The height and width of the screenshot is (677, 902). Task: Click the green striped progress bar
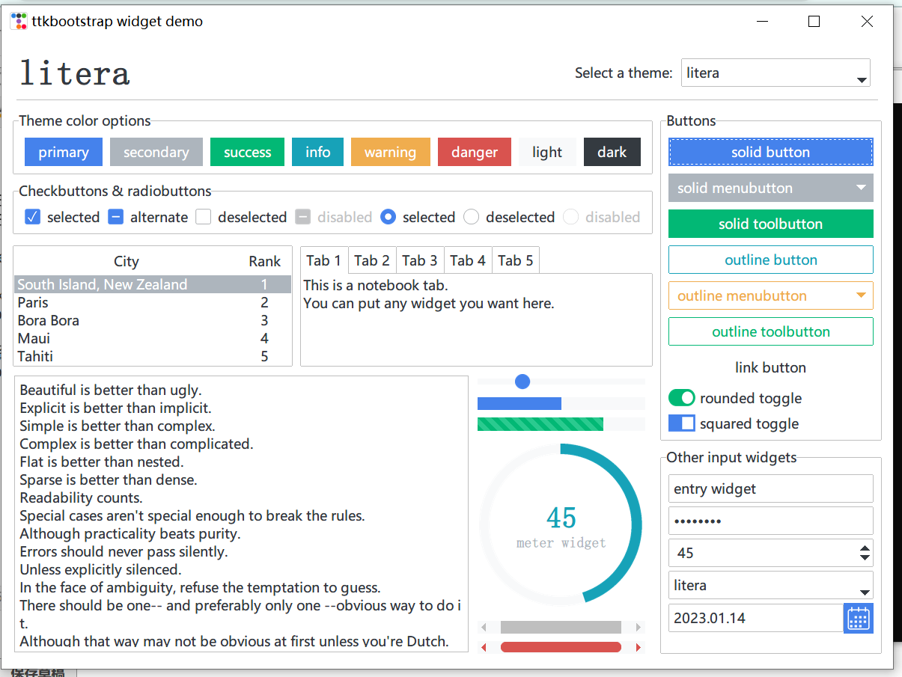pyautogui.click(x=561, y=424)
